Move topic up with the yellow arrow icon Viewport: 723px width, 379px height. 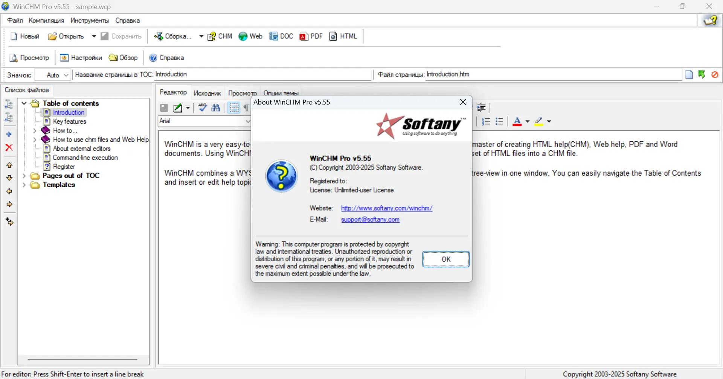9,165
